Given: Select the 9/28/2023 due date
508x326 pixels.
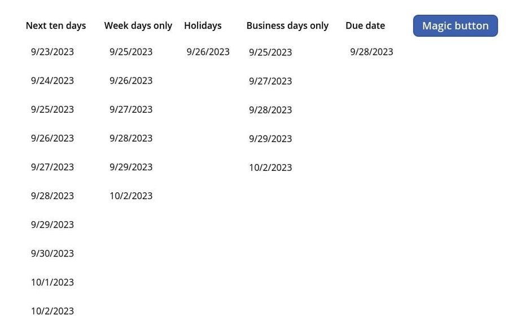Looking at the screenshot, I should coord(371,51).
